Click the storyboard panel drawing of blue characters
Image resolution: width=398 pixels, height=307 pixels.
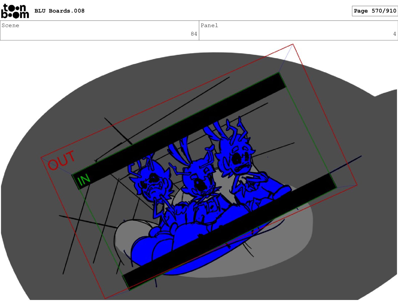click(x=199, y=172)
